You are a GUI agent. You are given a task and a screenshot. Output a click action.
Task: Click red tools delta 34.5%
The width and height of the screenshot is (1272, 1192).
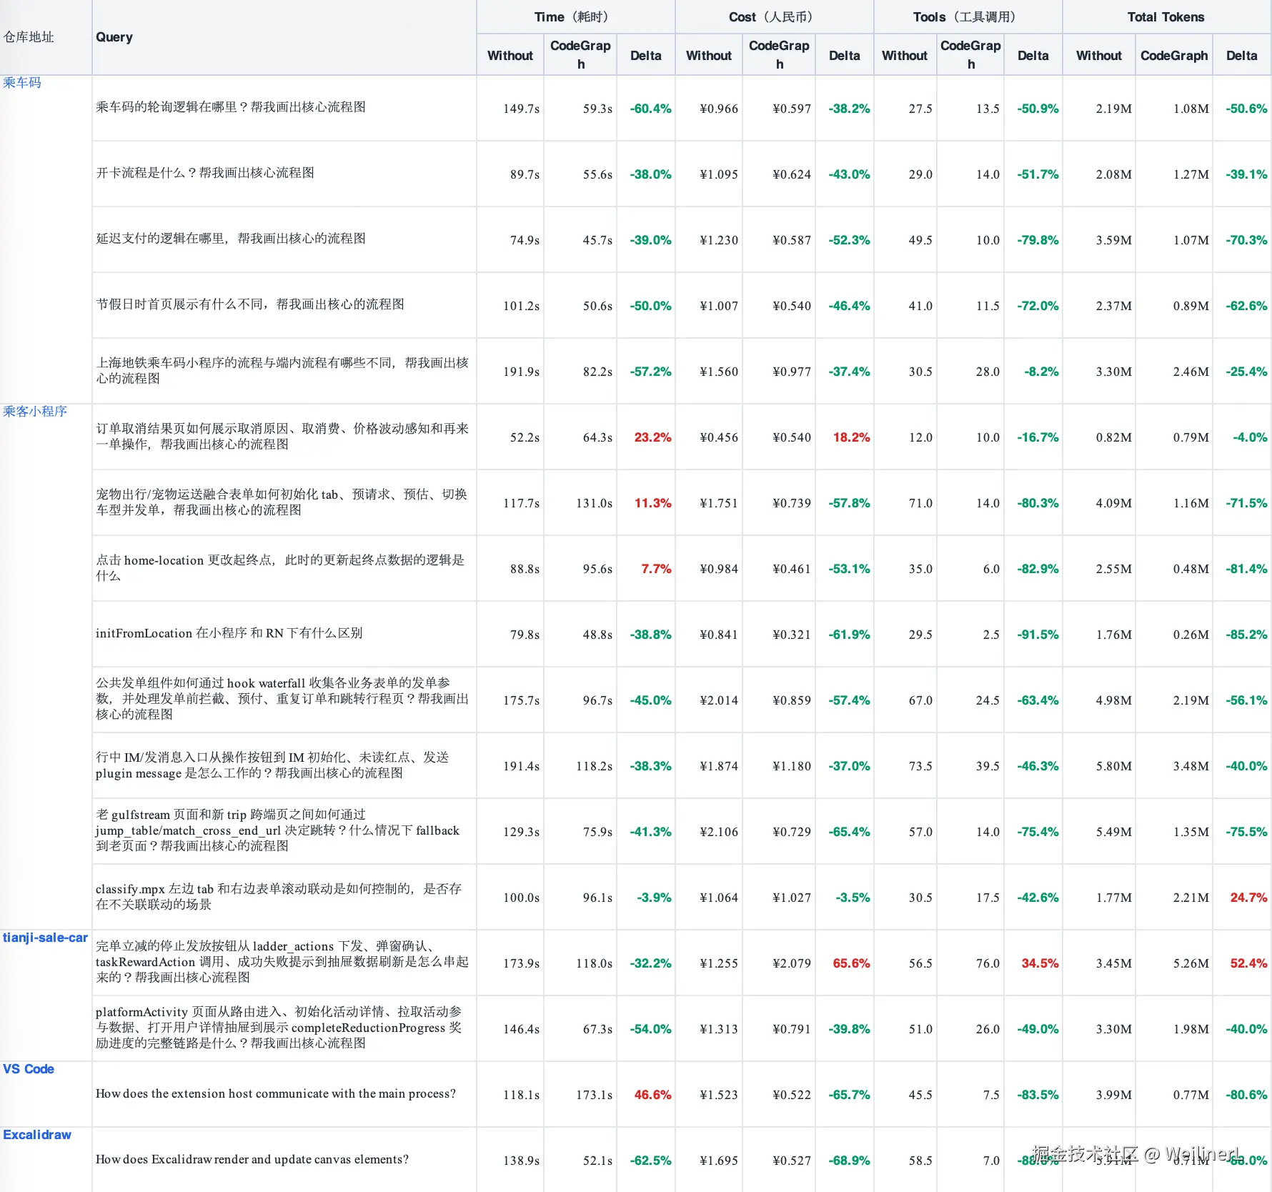[1040, 963]
